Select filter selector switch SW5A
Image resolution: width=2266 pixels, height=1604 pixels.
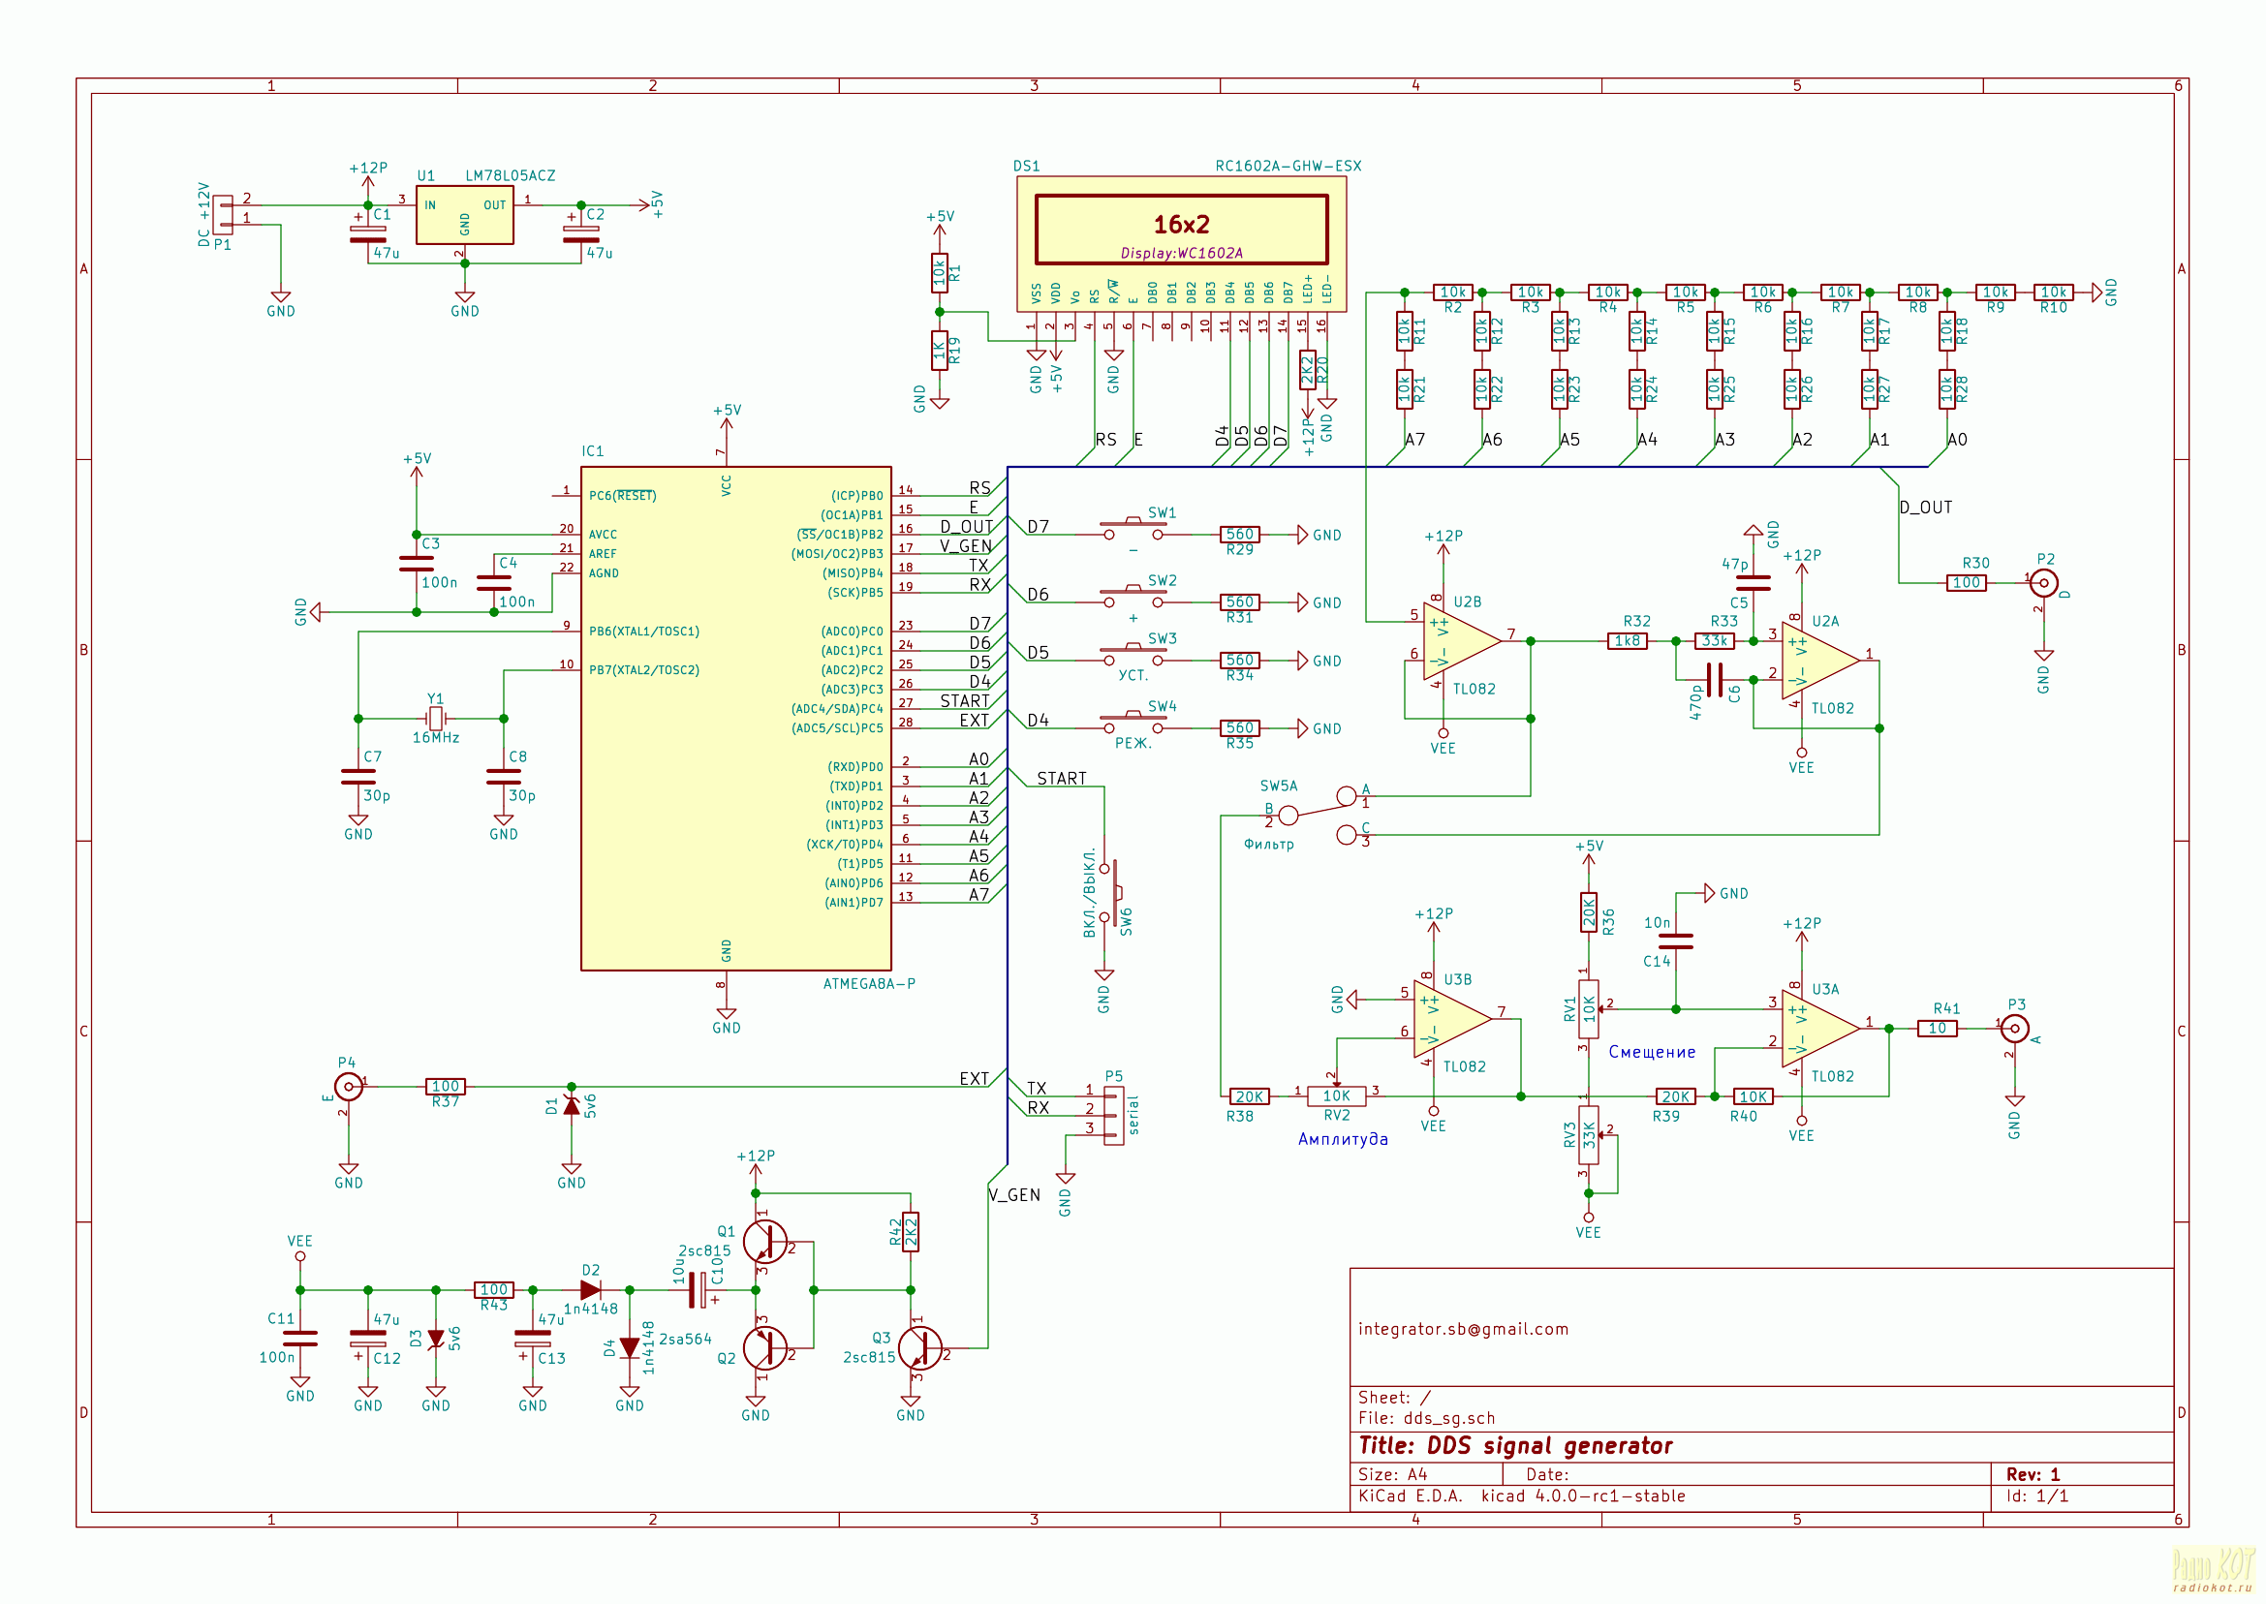coord(1317,815)
